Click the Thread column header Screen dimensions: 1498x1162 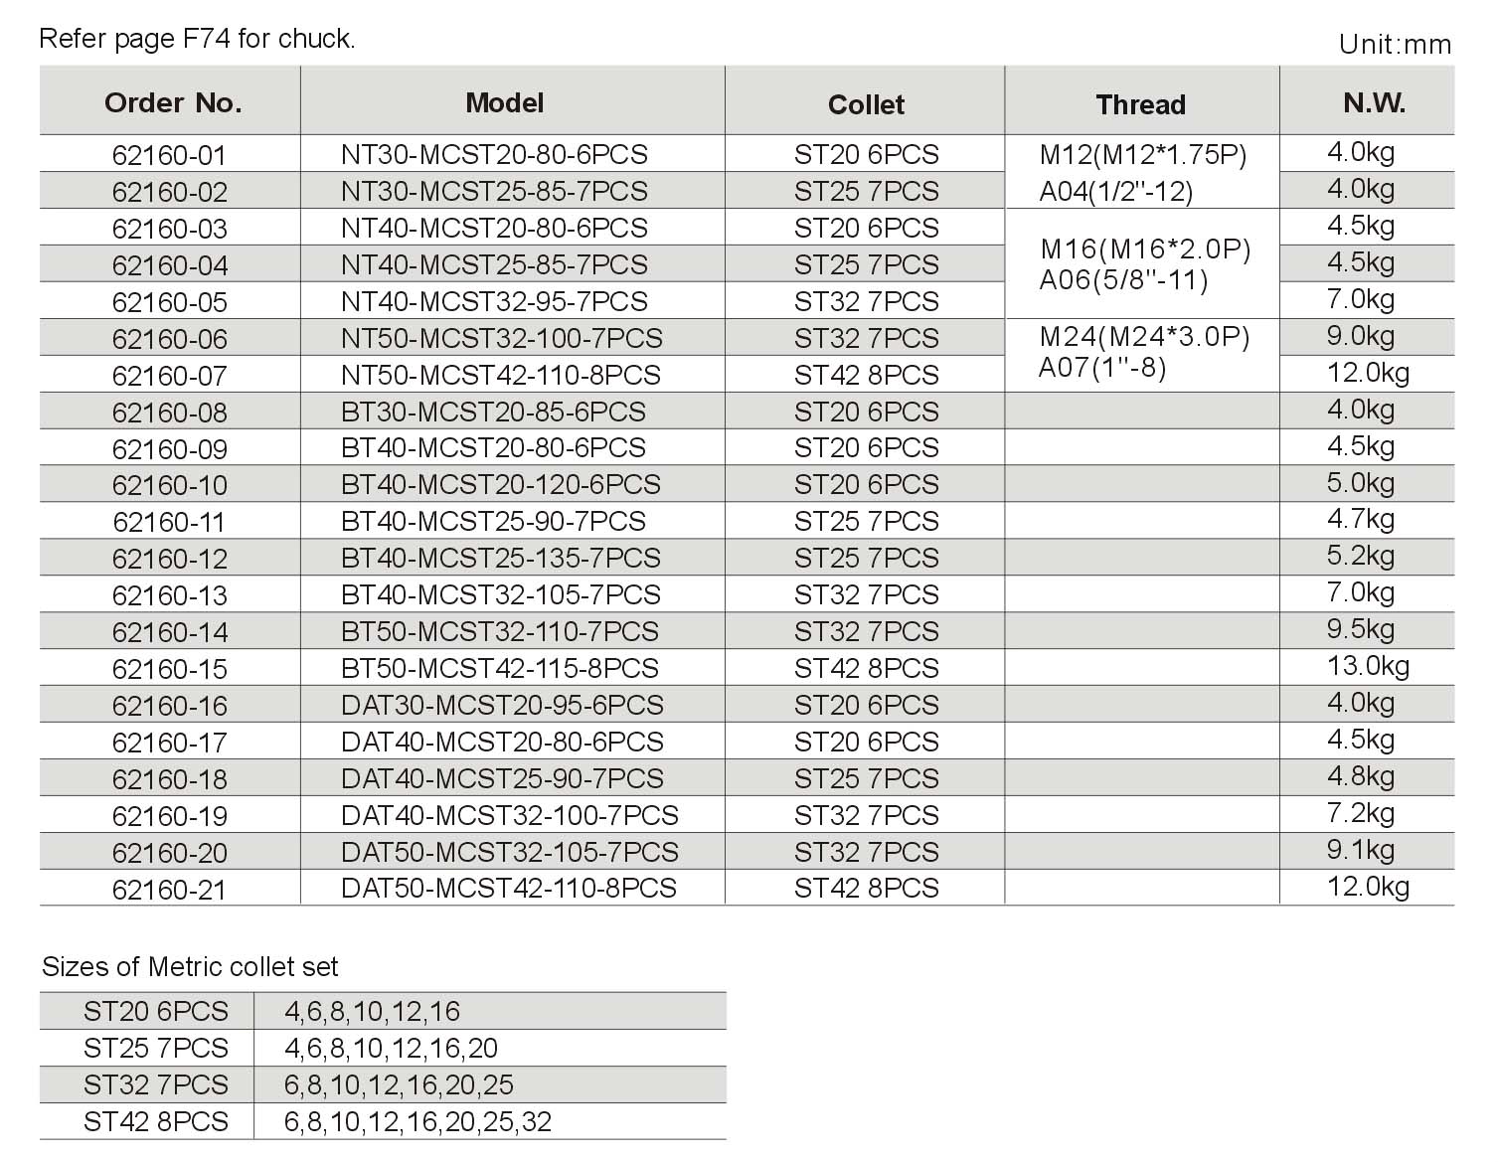pos(1140,105)
